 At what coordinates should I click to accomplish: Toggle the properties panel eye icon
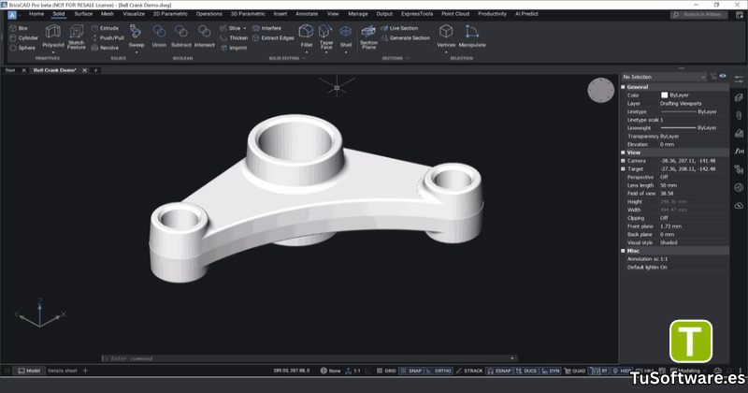[x=723, y=77]
